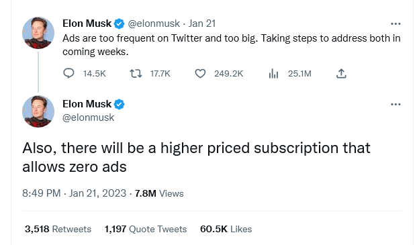The width and height of the screenshot is (417, 245).
Task: Open @elonmusk handle under second tweet name
Action: [88, 117]
